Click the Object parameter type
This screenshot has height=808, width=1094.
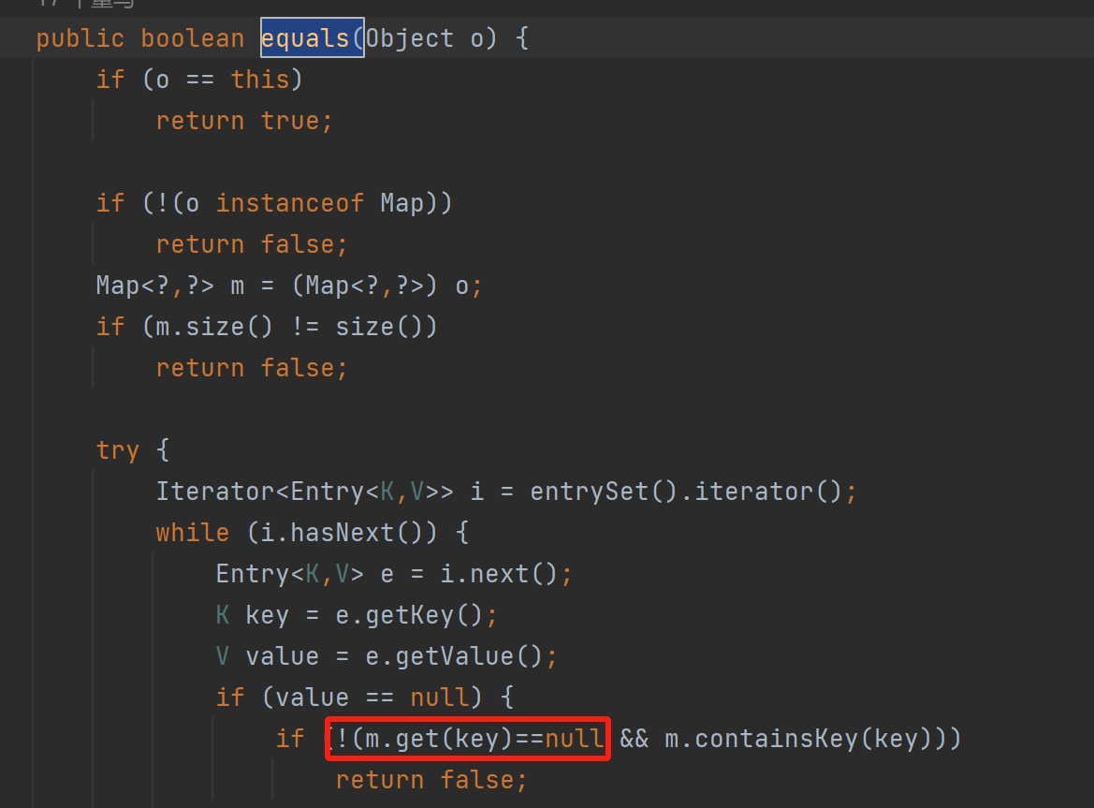click(x=409, y=38)
